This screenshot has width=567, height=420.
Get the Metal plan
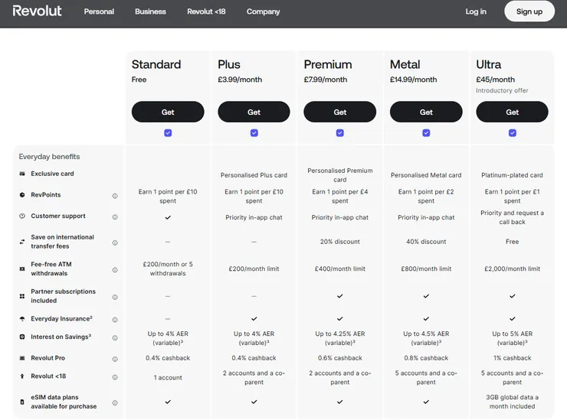(x=426, y=112)
